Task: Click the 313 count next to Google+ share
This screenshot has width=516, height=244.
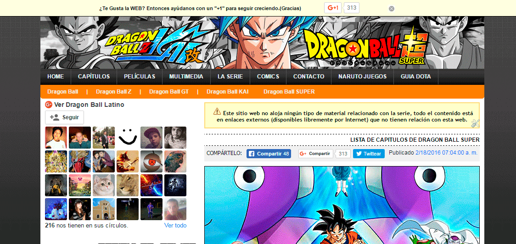Action: pos(343,154)
